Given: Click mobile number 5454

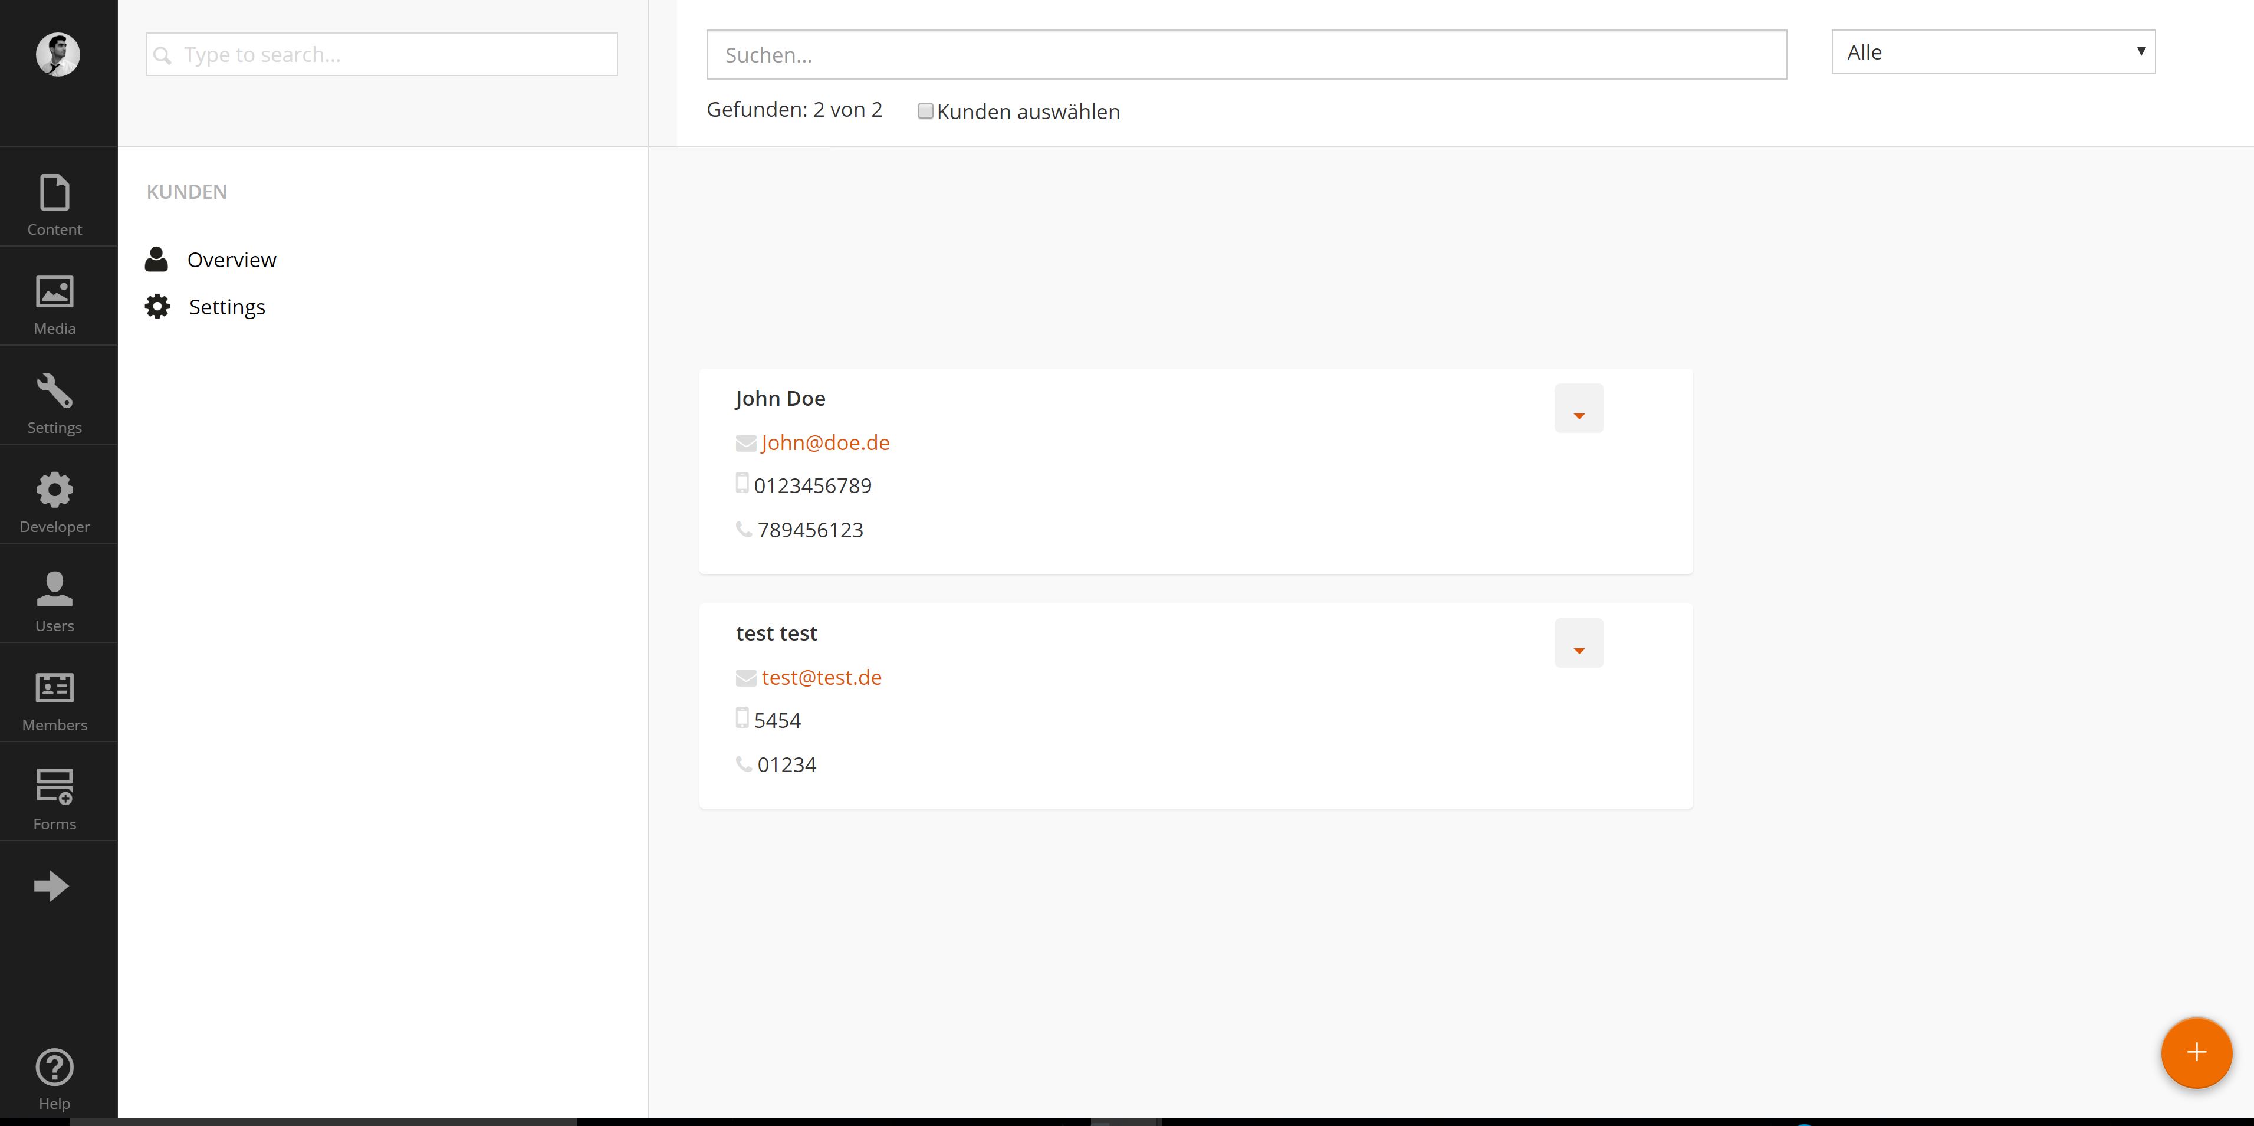Looking at the screenshot, I should [x=778, y=720].
